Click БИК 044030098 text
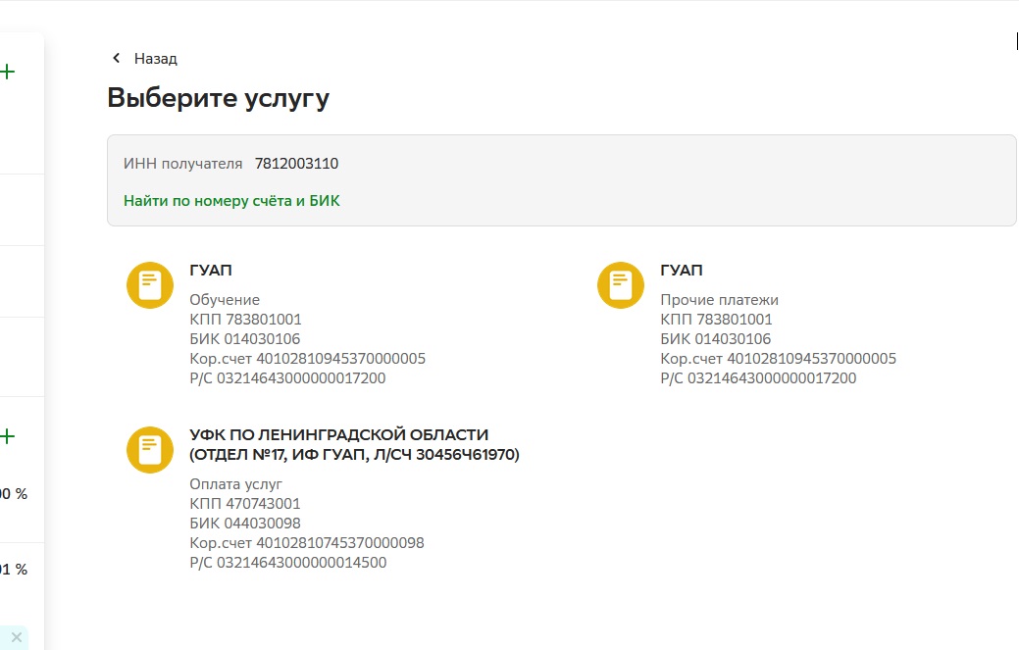The image size is (1019, 650). click(245, 524)
